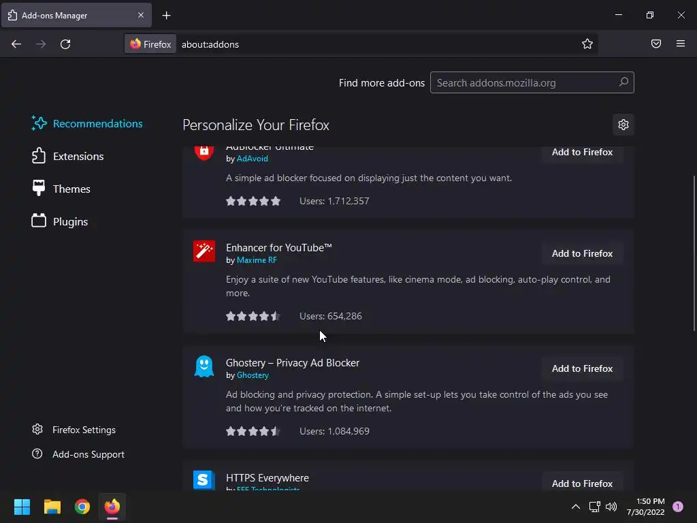697x523 pixels.
Task: Bookmark this page with the star icon
Action: point(587,44)
